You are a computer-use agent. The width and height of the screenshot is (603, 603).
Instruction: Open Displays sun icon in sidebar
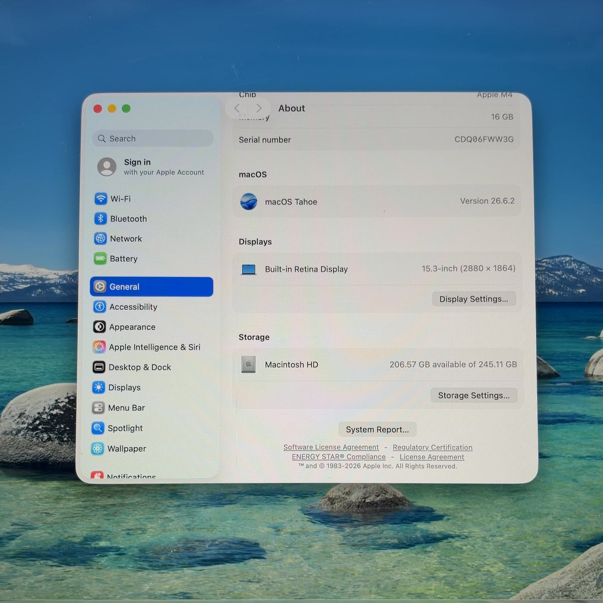tap(98, 387)
